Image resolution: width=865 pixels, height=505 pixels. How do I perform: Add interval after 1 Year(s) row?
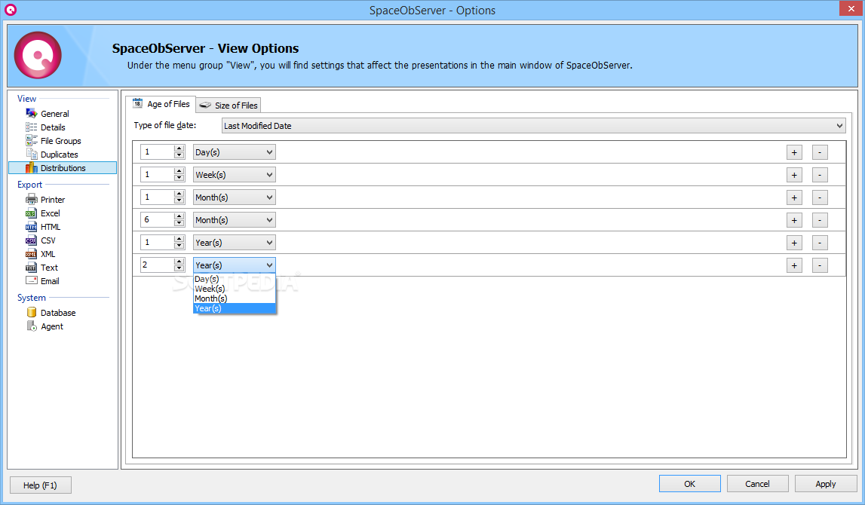click(794, 243)
